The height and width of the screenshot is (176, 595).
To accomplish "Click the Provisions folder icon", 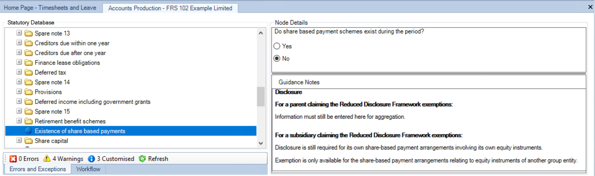I will coord(28,92).
